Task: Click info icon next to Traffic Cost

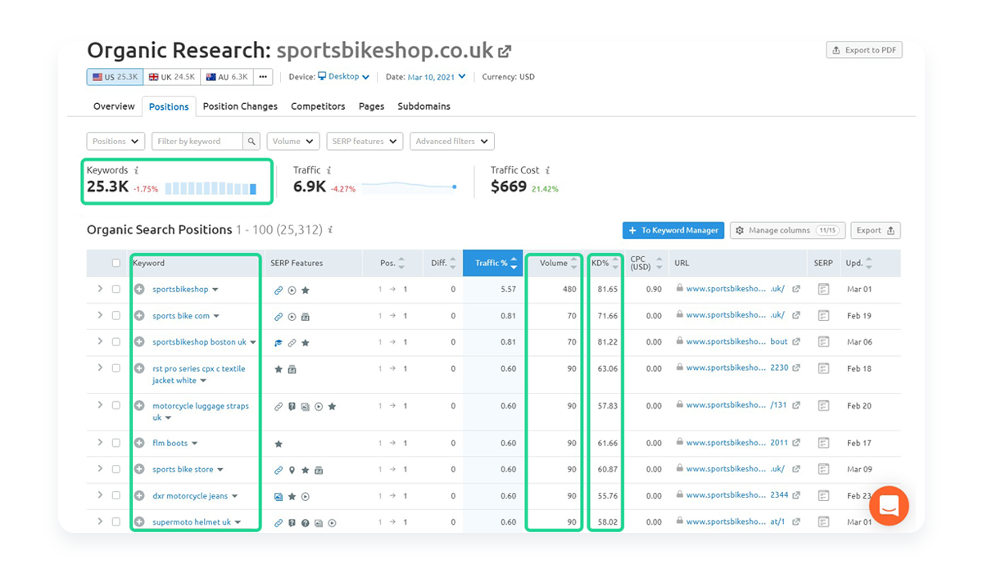Action: pos(547,170)
